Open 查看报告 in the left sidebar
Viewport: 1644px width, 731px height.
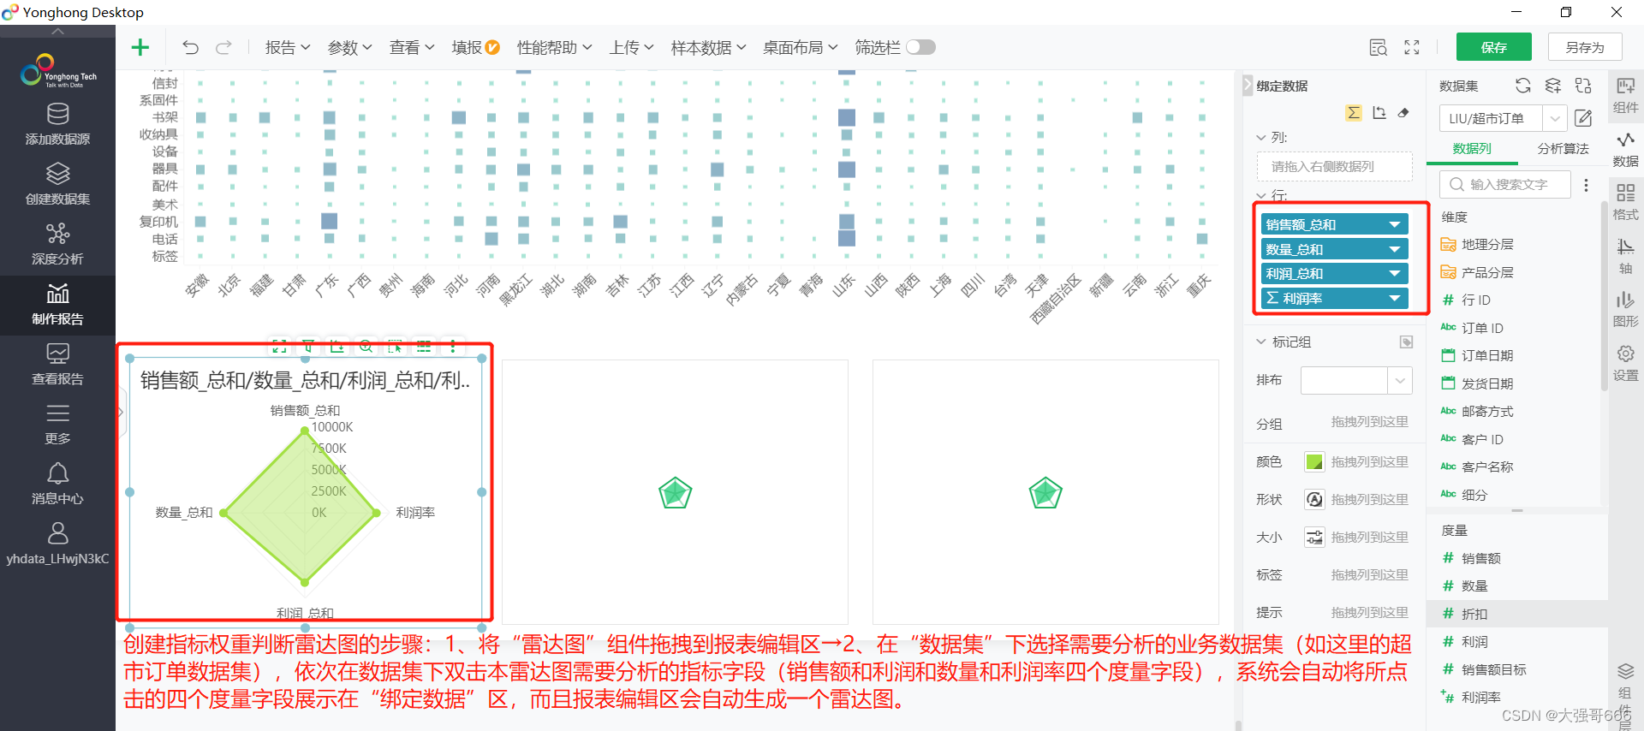coord(57,365)
